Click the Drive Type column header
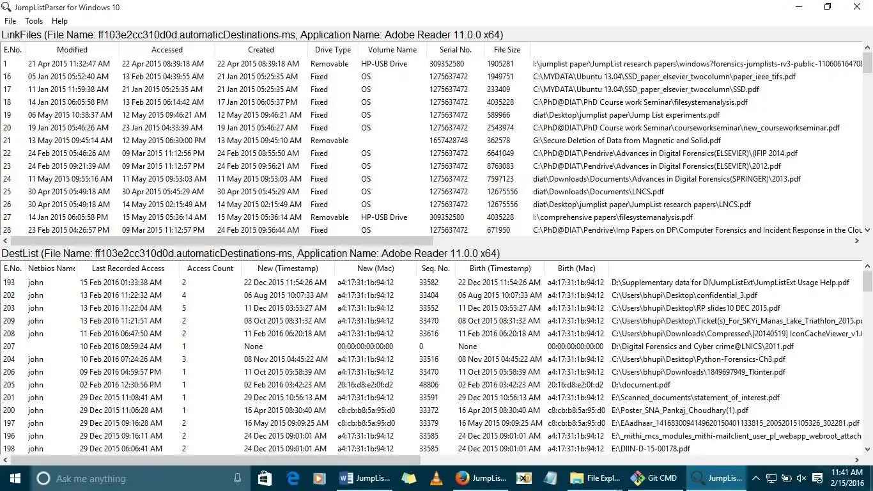Image resolution: width=873 pixels, height=491 pixels. pos(333,49)
